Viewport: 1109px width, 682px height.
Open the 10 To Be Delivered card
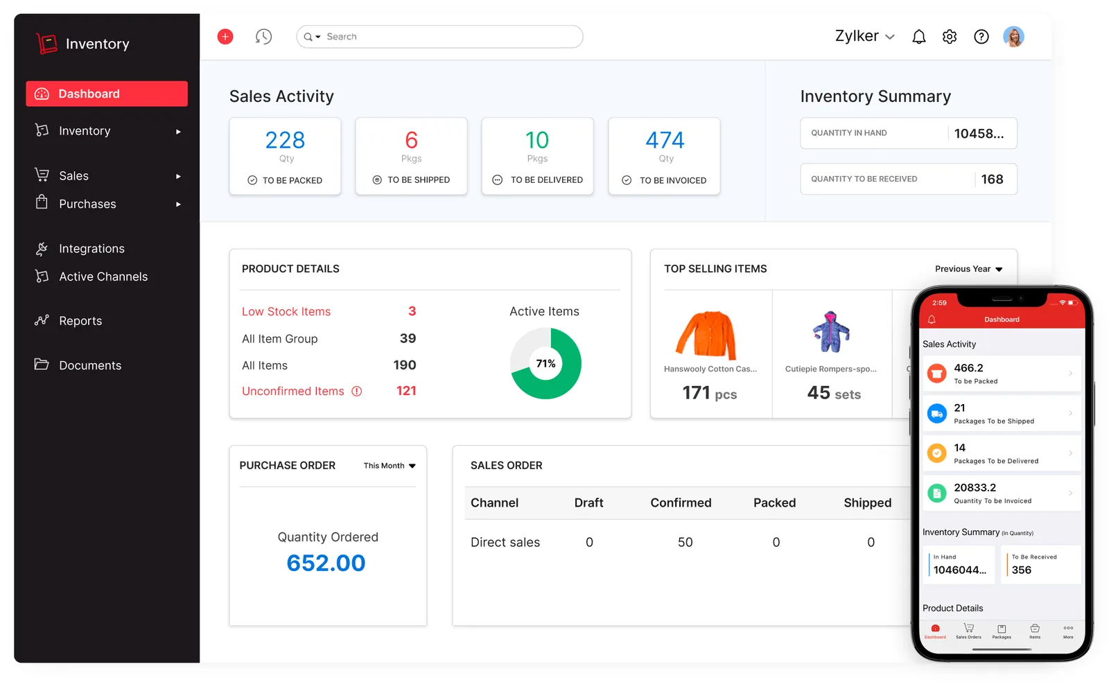click(537, 156)
